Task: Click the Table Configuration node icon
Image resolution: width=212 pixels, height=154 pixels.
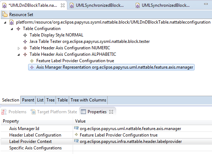Action: [x=18, y=29]
